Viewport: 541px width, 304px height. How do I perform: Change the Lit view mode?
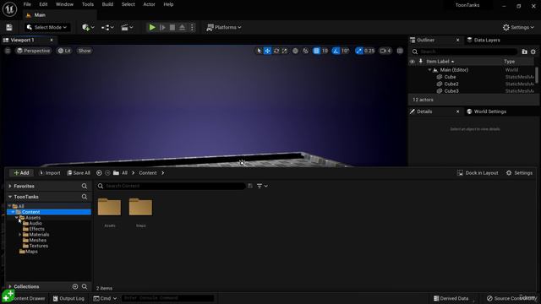point(64,51)
